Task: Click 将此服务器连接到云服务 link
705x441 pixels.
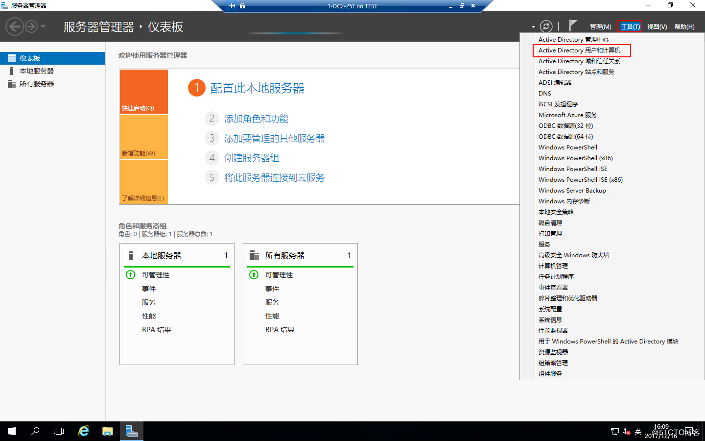Action: click(x=274, y=178)
